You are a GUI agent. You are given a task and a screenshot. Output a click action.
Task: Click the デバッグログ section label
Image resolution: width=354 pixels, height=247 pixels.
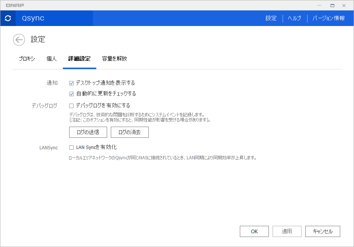[45, 106]
